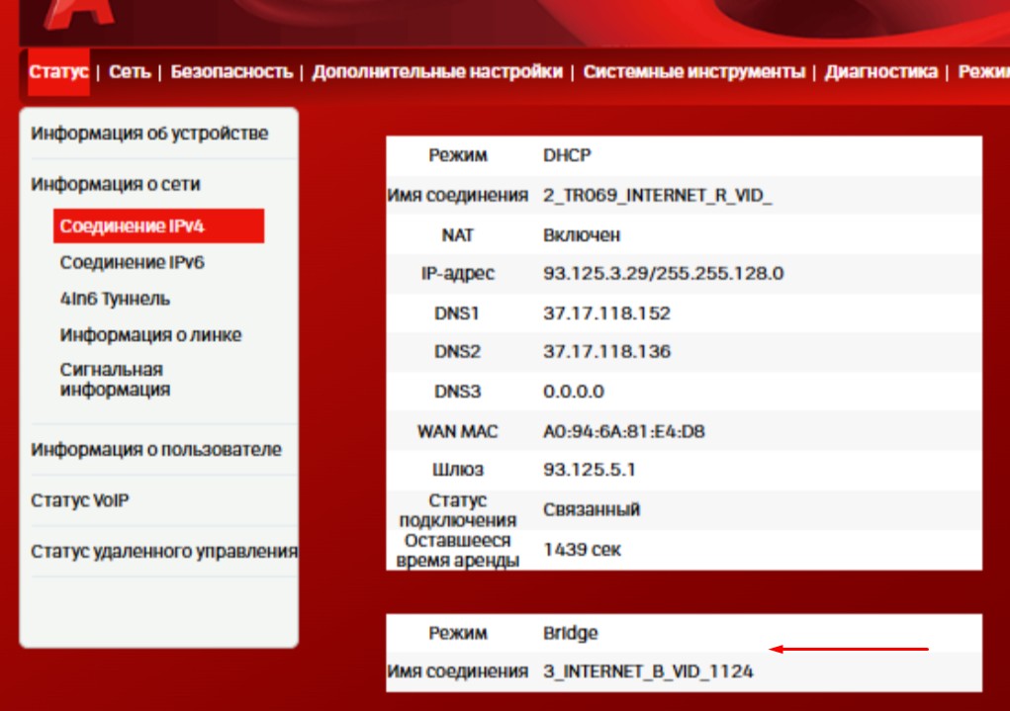Click the IP address value 93.125.3.29
Viewport: 1010px width, 711px height.
coord(663,273)
